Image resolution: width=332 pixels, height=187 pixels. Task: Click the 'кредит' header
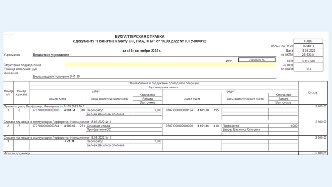[x=230, y=91]
